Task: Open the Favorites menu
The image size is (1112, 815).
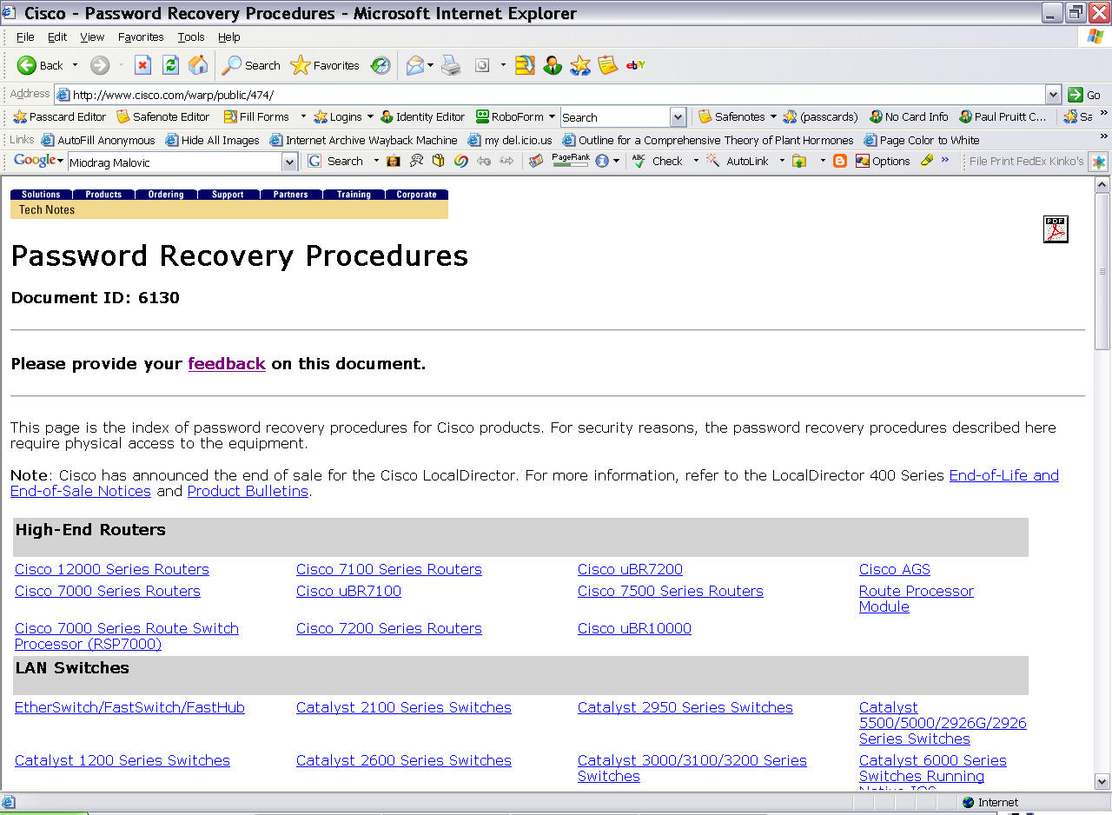Action: coord(141,37)
